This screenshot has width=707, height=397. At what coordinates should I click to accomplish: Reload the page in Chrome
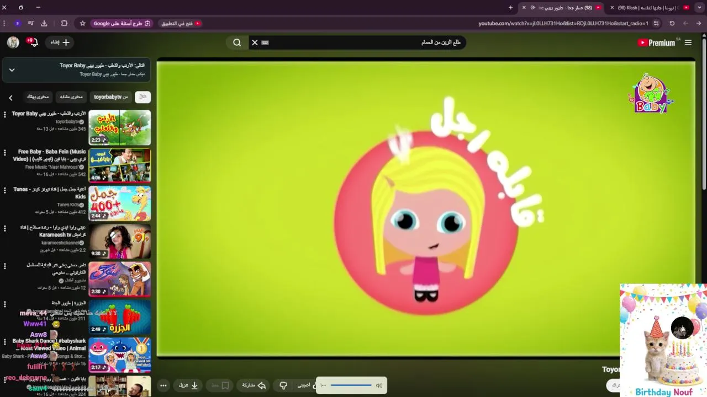(x=672, y=23)
